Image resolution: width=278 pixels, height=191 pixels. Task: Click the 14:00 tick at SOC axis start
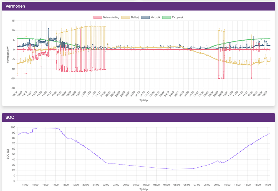tap(25, 185)
